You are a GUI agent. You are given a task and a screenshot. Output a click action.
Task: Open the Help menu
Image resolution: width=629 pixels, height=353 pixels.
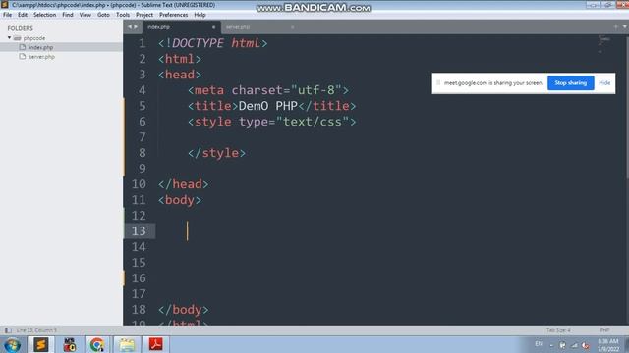pyautogui.click(x=200, y=15)
